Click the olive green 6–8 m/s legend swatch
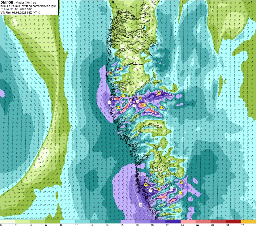 [x=52, y=222]
